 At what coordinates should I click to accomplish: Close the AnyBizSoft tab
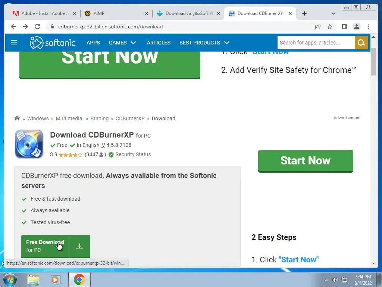coord(219,13)
